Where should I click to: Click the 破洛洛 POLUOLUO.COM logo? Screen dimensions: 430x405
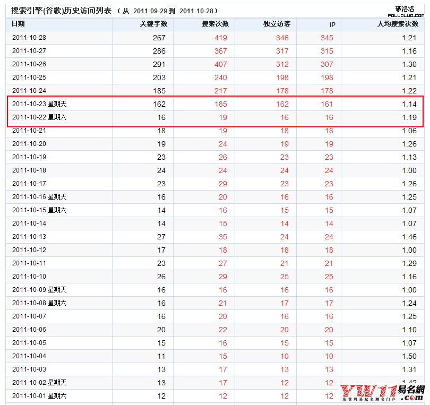coord(405,11)
